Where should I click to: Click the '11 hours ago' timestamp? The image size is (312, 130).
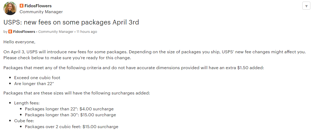tap(87, 31)
